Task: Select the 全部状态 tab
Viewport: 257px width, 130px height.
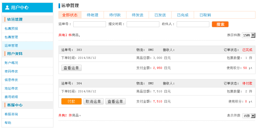Action: coord(70,15)
